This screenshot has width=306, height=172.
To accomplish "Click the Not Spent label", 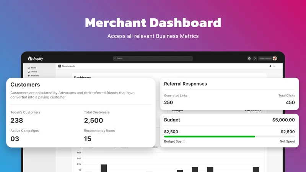I will 287,141.
